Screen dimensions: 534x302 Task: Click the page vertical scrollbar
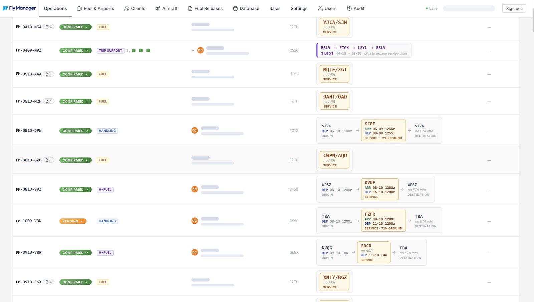(533, 20)
